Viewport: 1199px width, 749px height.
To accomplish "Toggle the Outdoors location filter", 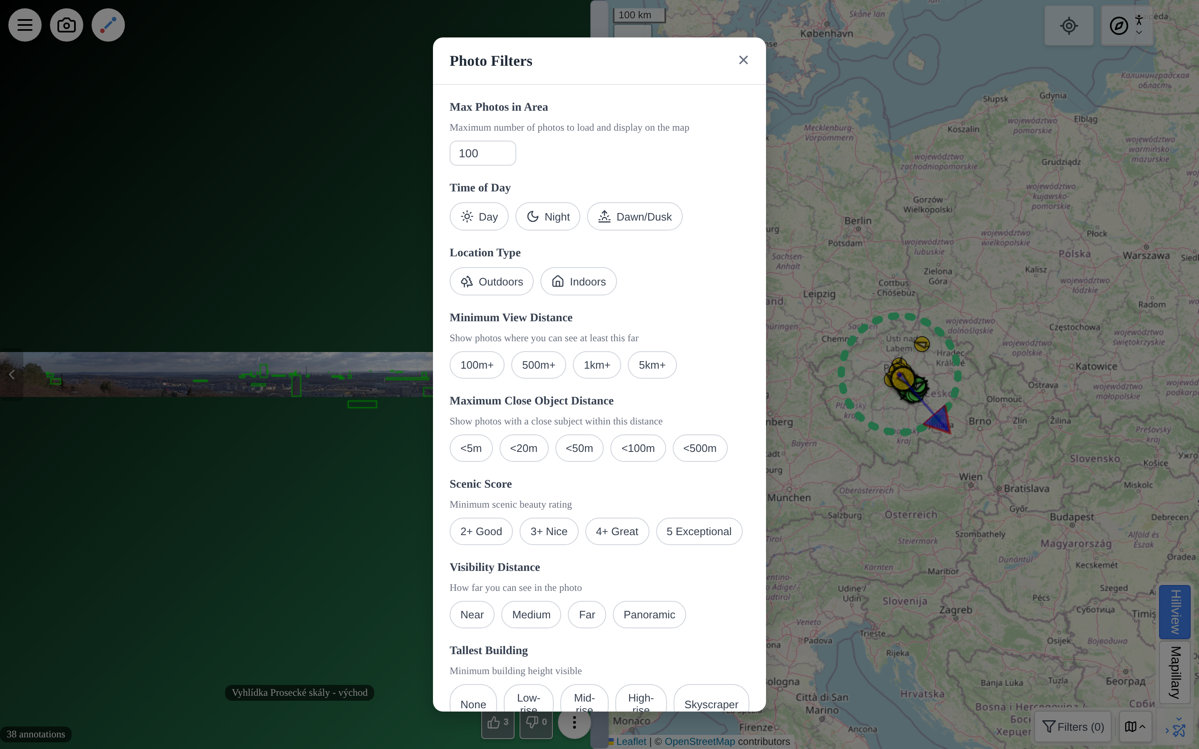I will pyautogui.click(x=492, y=281).
